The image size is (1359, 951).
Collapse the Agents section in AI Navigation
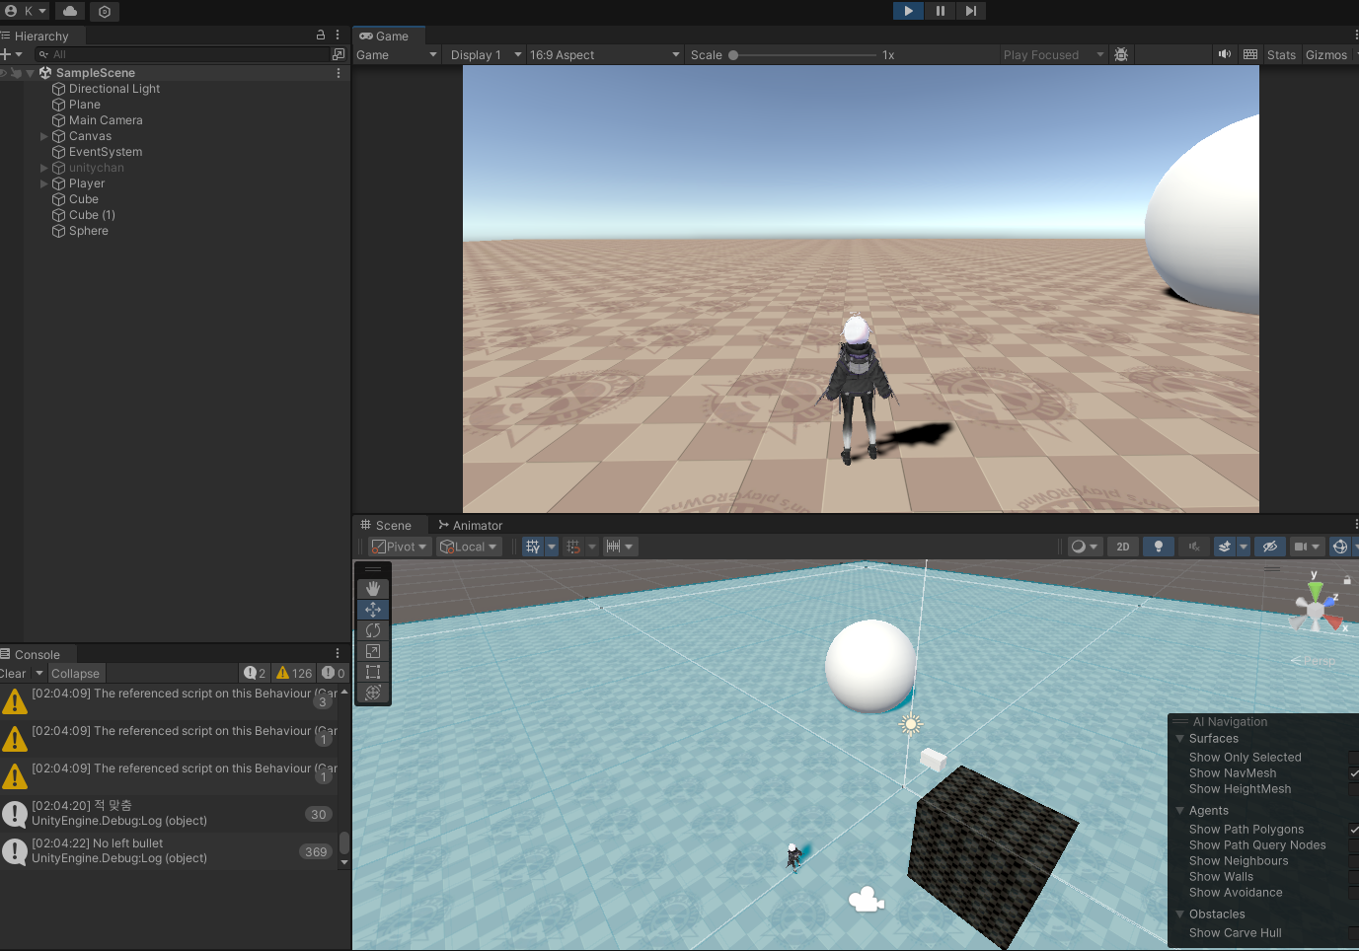pyautogui.click(x=1179, y=811)
